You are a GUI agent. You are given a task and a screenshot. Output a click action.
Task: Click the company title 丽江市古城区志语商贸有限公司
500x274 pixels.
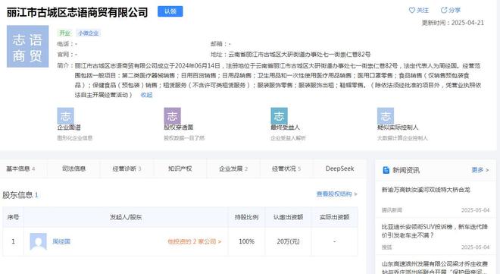pos(77,12)
